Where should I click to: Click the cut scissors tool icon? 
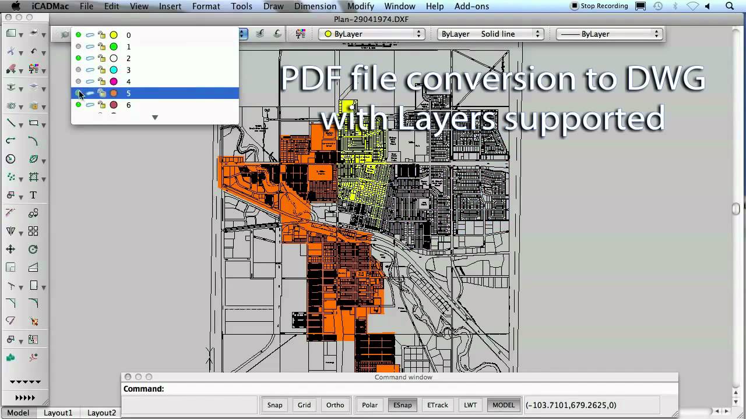click(x=10, y=52)
